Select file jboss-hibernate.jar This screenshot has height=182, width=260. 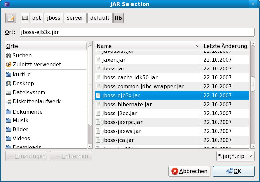(172, 104)
